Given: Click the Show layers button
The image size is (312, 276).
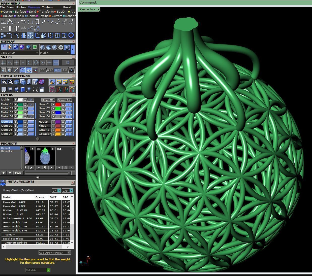Looking at the screenshot, I should 65,100.
